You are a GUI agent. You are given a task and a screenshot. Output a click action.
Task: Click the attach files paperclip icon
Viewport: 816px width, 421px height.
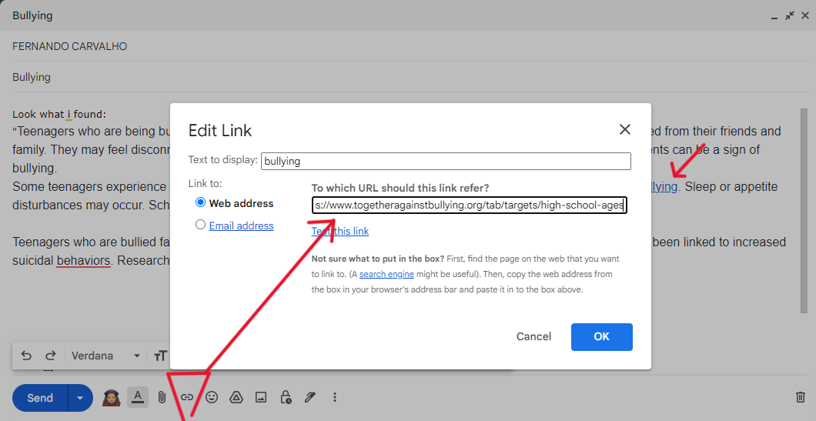[162, 398]
